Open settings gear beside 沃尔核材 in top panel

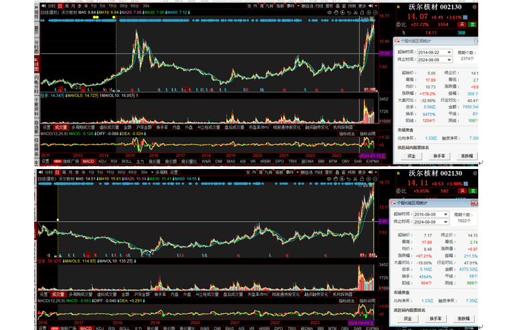pyautogui.click(x=474, y=7)
